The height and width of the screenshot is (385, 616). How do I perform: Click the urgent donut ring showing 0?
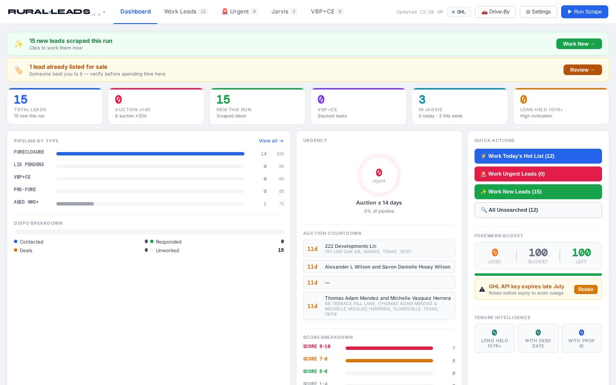[379, 175]
